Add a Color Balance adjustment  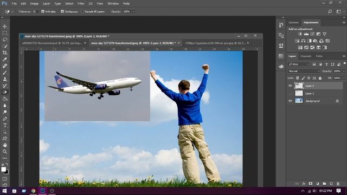(303, 41)
